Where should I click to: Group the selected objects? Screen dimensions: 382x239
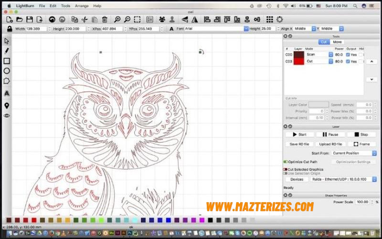162,20
